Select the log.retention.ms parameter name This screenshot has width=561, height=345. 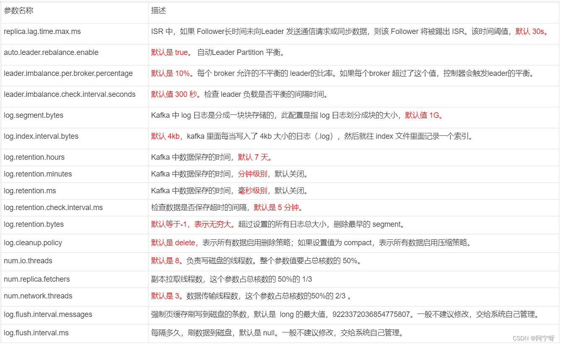click(29, 191)
